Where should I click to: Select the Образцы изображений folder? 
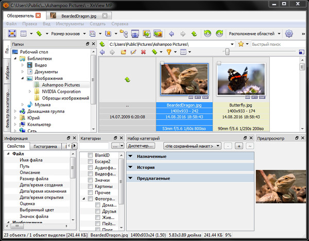point(65,98)
